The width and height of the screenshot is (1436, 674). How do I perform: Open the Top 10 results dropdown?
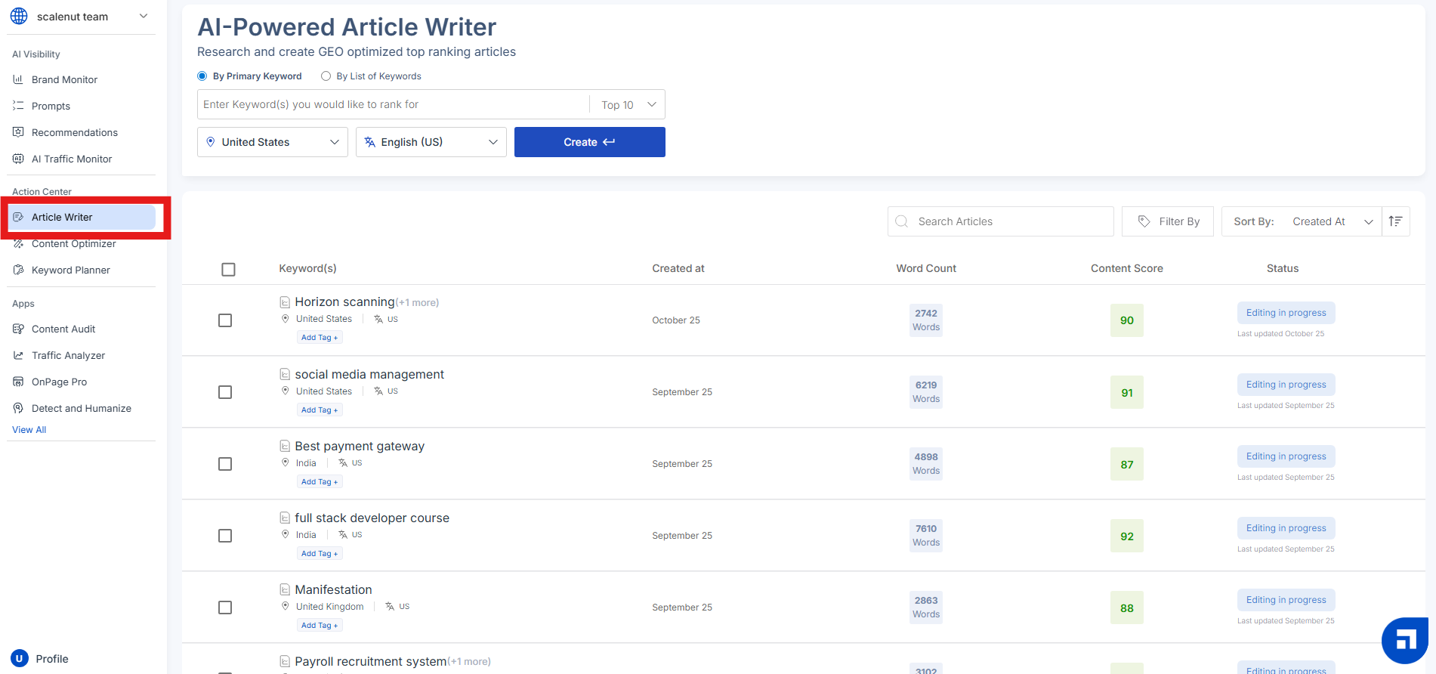coord(628,105)
